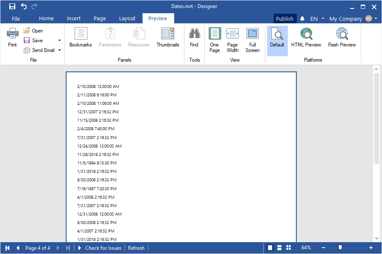Toggle Page Width view mode
The image size is (382, 254).
click(232, 41)
